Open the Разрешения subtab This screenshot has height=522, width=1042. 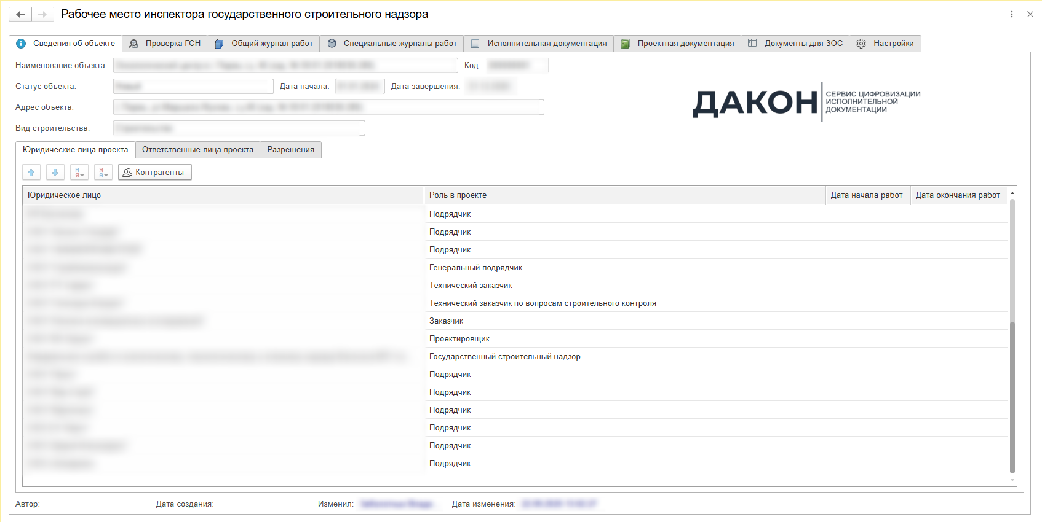290,150
